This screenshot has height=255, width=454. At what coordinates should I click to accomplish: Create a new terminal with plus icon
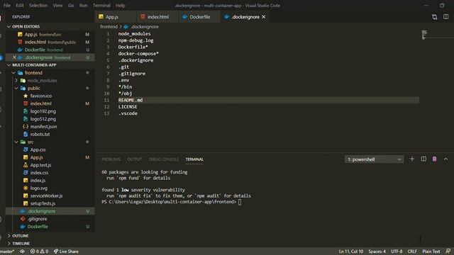click(x=411, y=159)
